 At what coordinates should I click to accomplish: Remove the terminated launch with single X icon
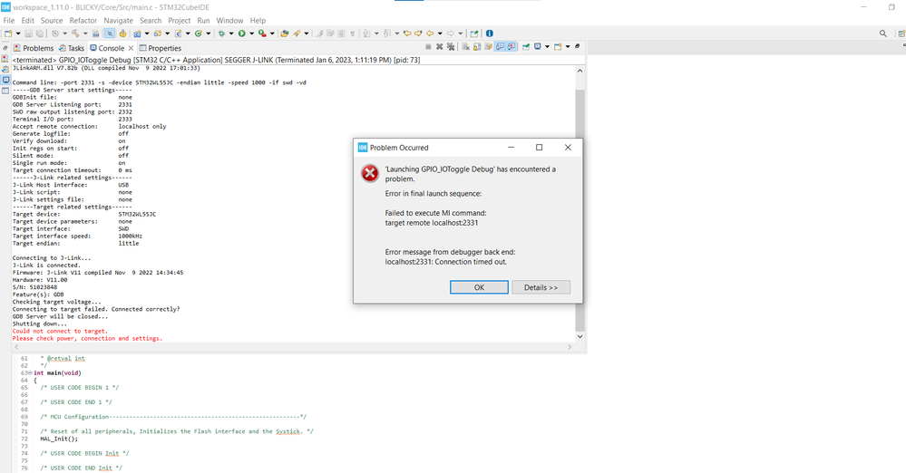coord(440,47)
